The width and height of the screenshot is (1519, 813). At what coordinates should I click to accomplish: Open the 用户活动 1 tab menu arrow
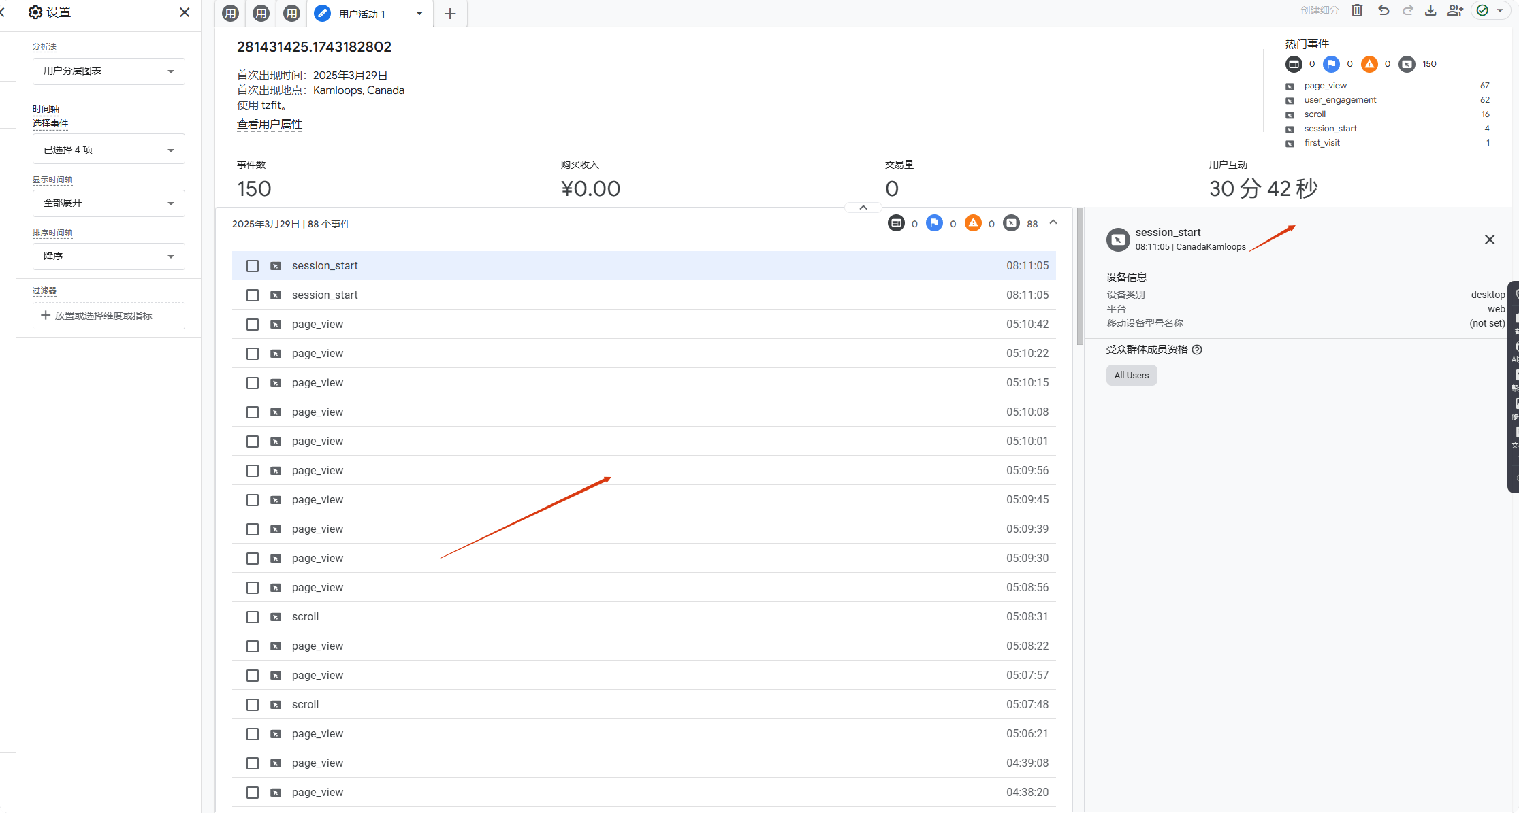pyautogui.click(x=419, y=14)
